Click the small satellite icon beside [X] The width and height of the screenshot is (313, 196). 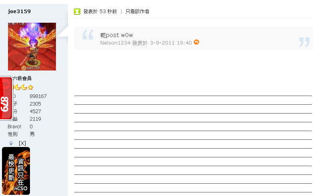(x=11, y=143)
